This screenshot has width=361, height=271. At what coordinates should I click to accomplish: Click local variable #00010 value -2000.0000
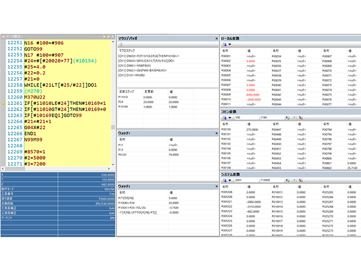click(x=253, y=99)
